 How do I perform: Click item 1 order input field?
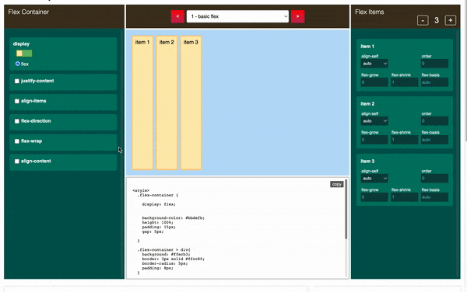click(434, 64)
